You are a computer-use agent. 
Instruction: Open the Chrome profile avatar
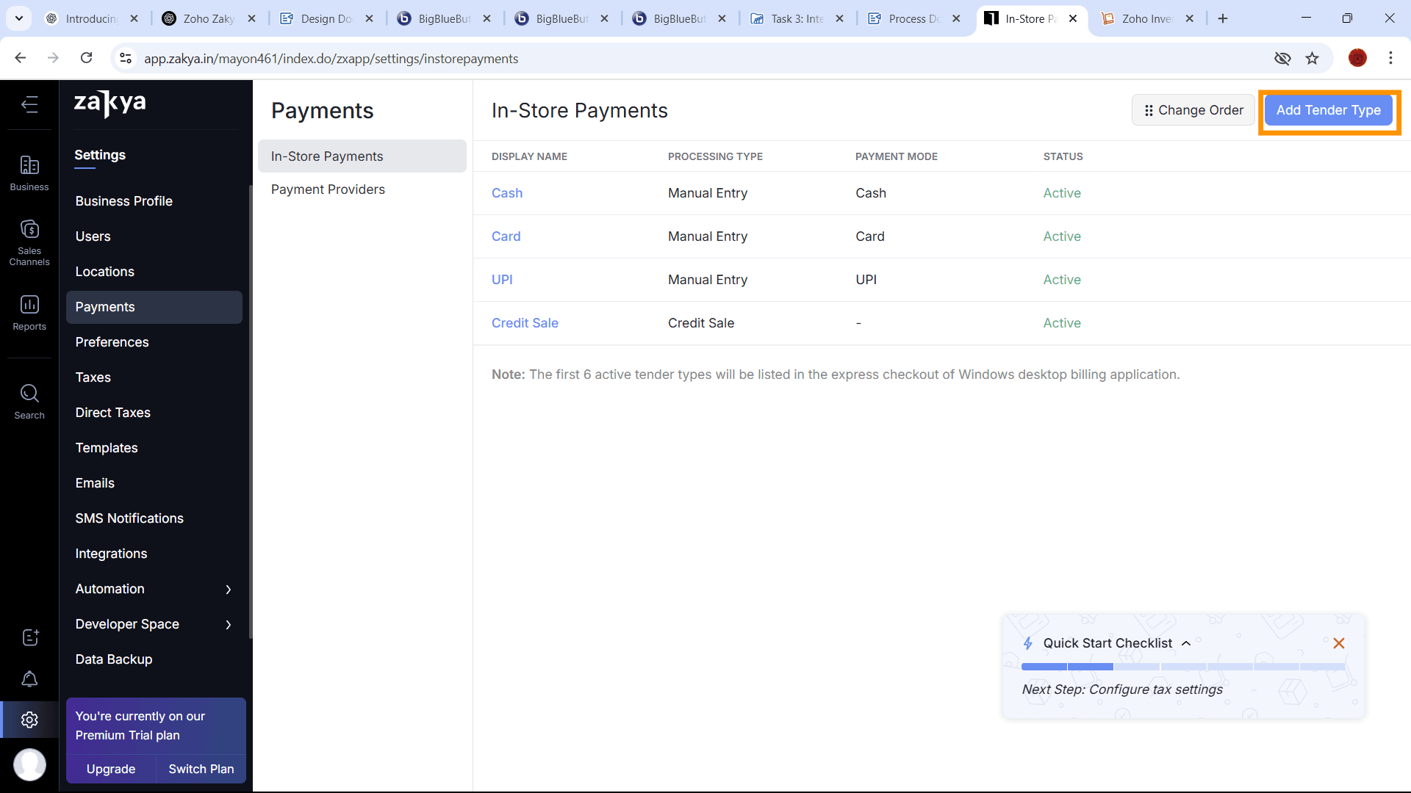1357,58
